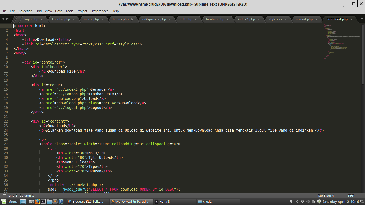Open the terminal launcher icon
365x205 pixels.
tap(43, 202)
